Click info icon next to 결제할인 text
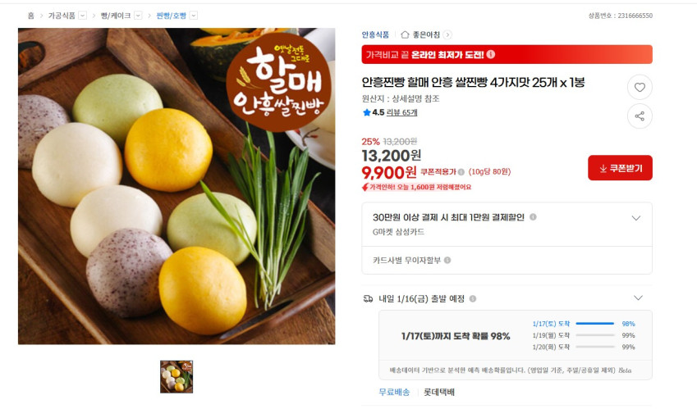Viewport: 697px width, 409px height. pyautogui.click(x=533, y=217)
